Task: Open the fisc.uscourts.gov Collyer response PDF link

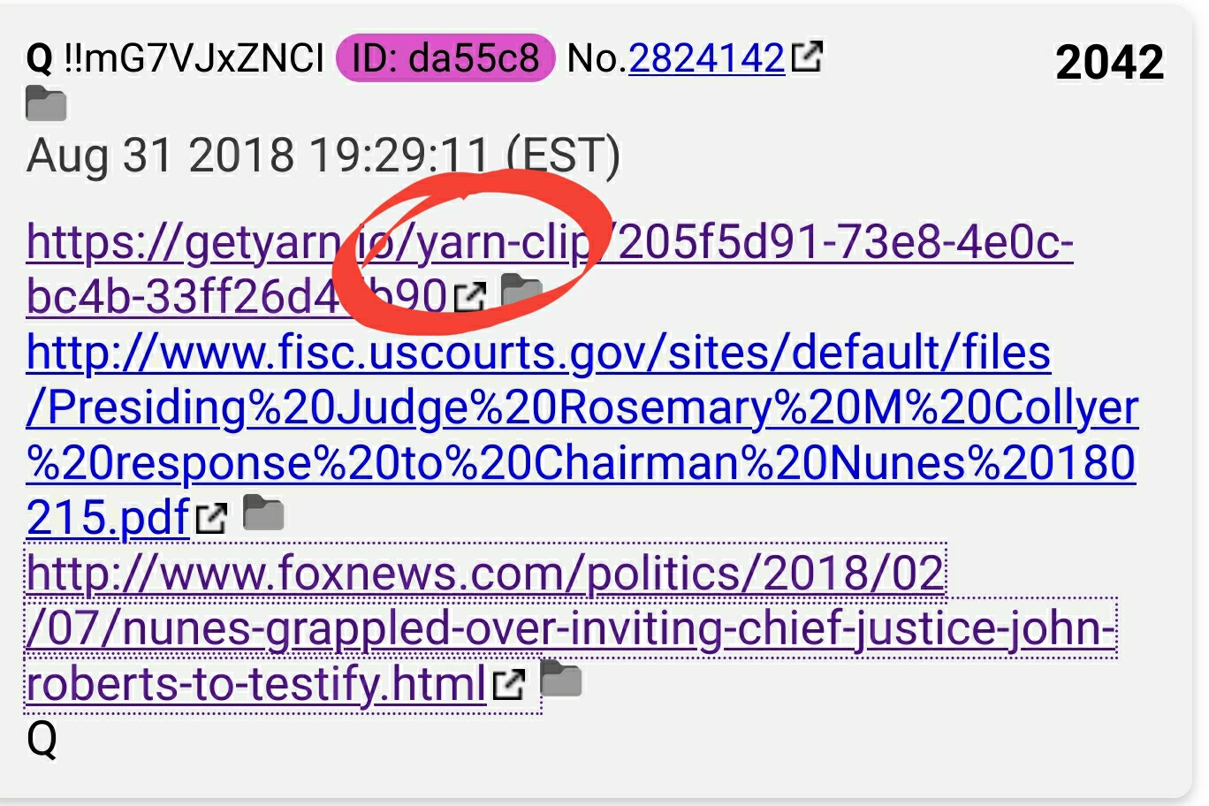Action: pos(582,435)
